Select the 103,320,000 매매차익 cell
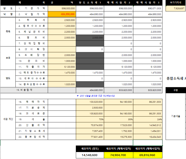 coord(90,102)
